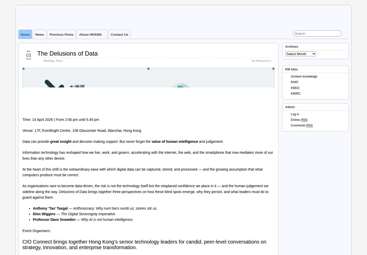The image size is (367, 255).
Task: Click the bold phrase 'value of human intelligence'
Action: pos(175,142)
